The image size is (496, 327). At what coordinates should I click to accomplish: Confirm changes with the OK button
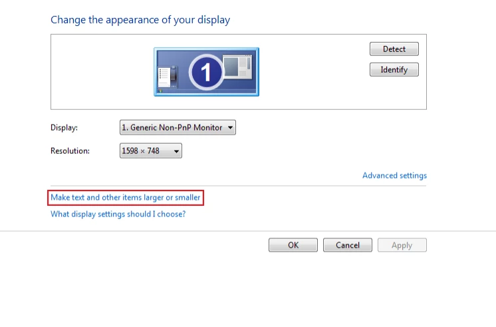coord(293,245)
